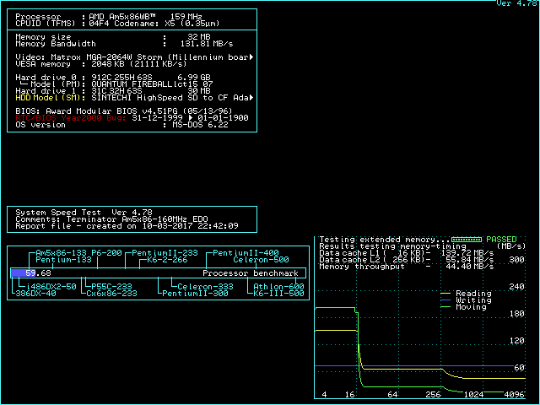Image resolution: width=540 pixels, height=405 pixels.
Task: Select the VESA memory 2048 KB value
Action: (x=108, y=64)
